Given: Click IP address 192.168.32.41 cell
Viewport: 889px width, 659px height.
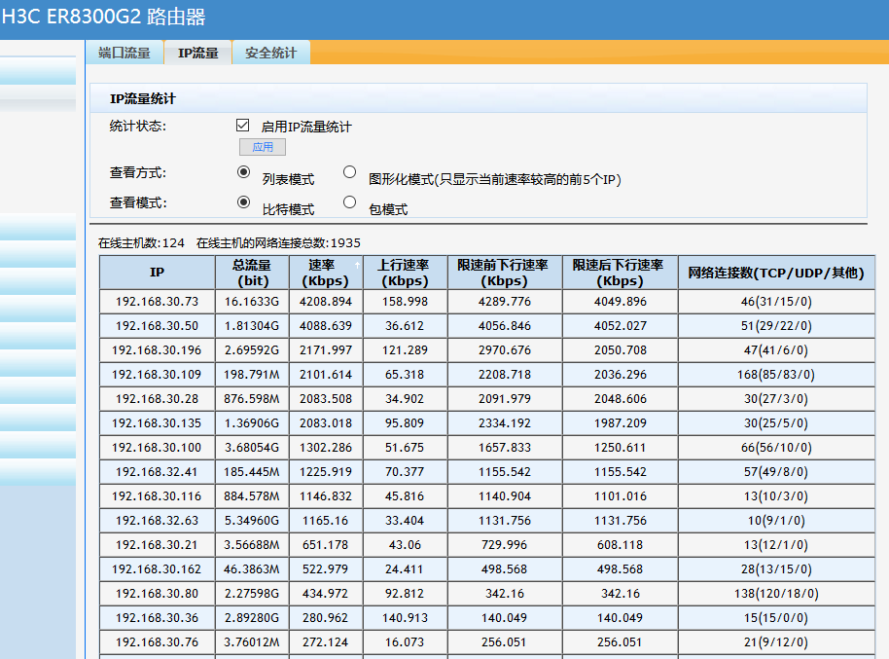Looking at the screenshot, I should coord(157,471).
